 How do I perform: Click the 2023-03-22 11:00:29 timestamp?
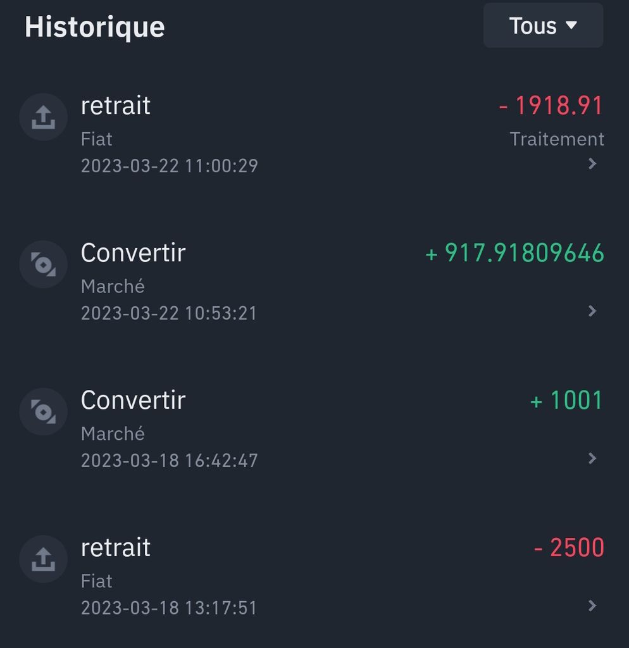(x=170, y=166)
